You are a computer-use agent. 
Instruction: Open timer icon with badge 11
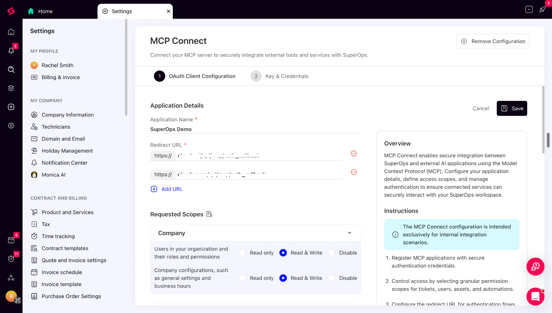(11, 259)
